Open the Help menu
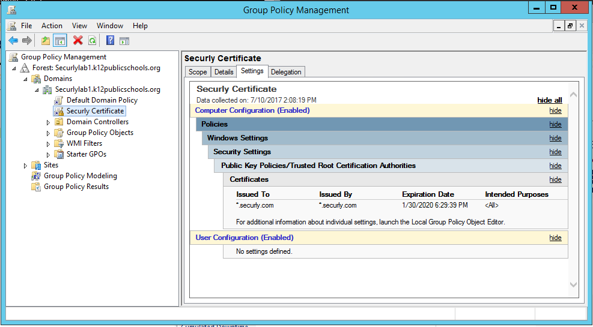593x327 pixels. (x=140, y=26)
